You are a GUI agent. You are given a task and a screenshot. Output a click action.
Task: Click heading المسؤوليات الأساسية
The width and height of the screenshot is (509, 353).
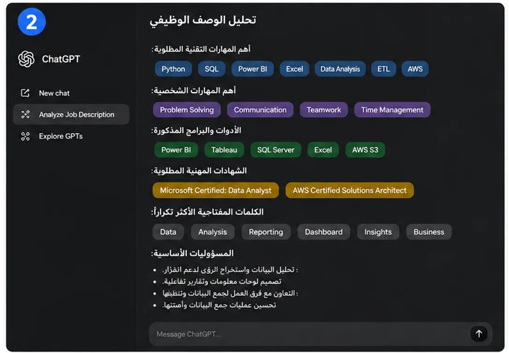click(193, 253)
